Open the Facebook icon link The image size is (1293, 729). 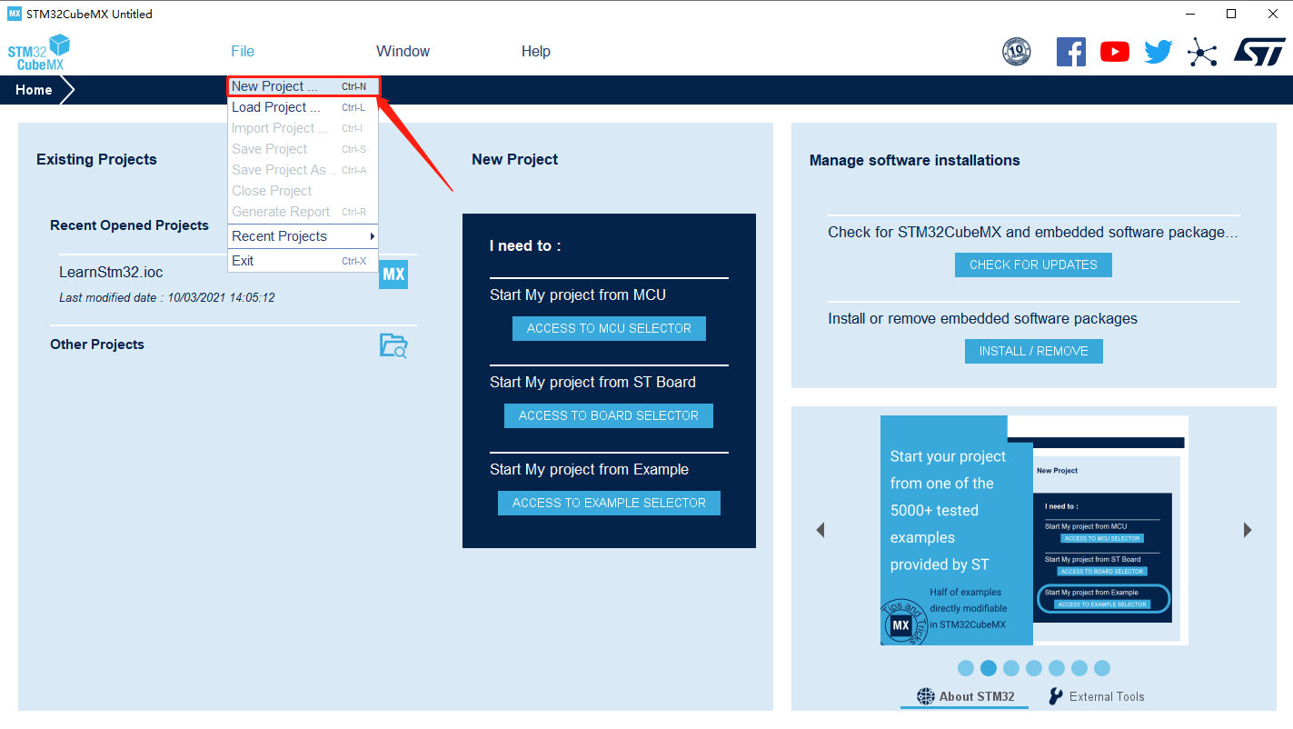click(x=1071, y=51)
